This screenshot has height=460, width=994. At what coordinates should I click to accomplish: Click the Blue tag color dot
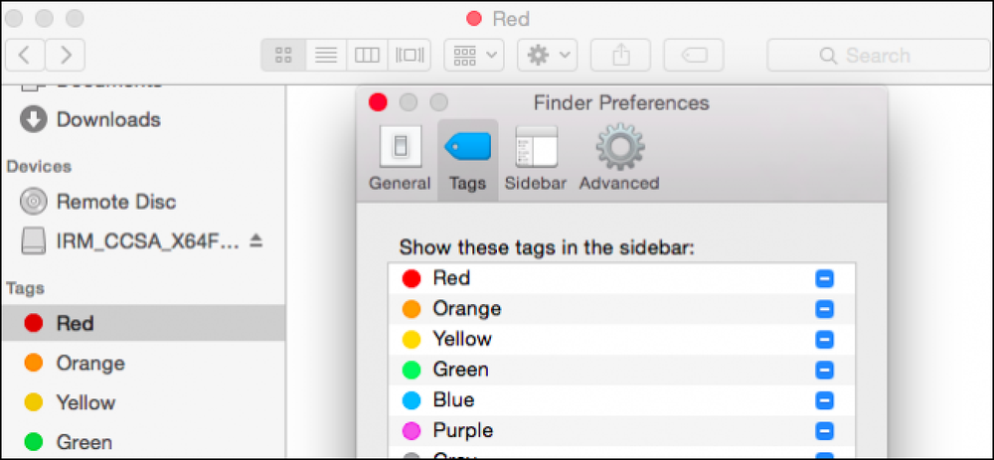(412, 401)
